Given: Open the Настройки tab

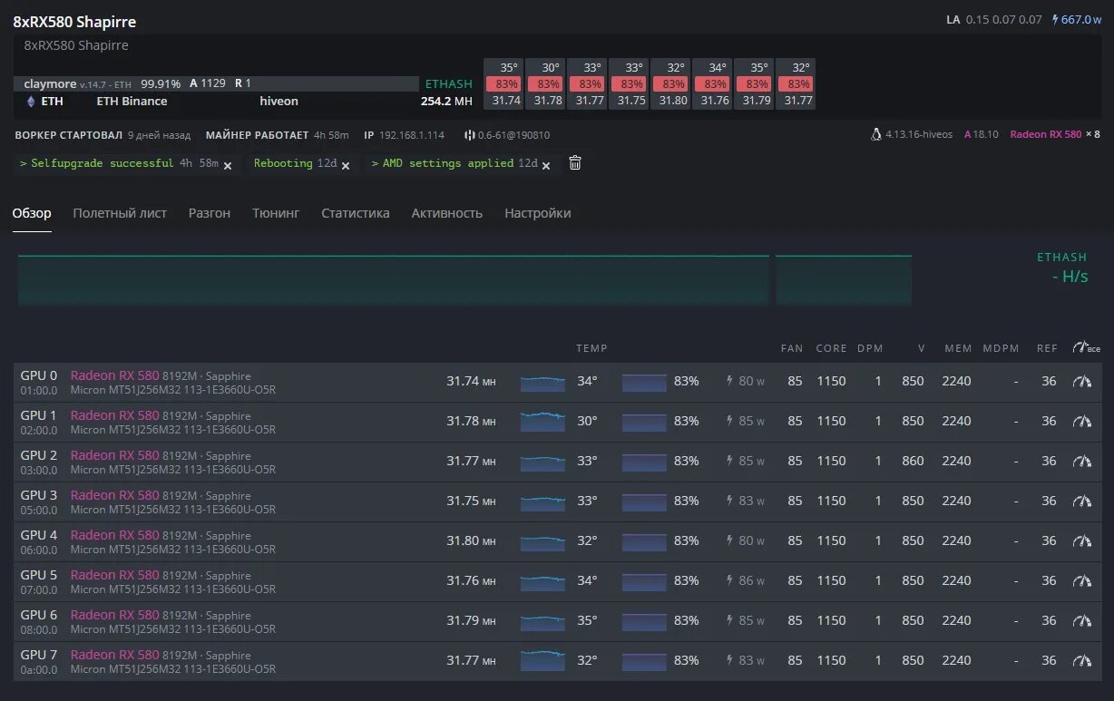Looking at the screenshot, I should [x=538, y=213].
